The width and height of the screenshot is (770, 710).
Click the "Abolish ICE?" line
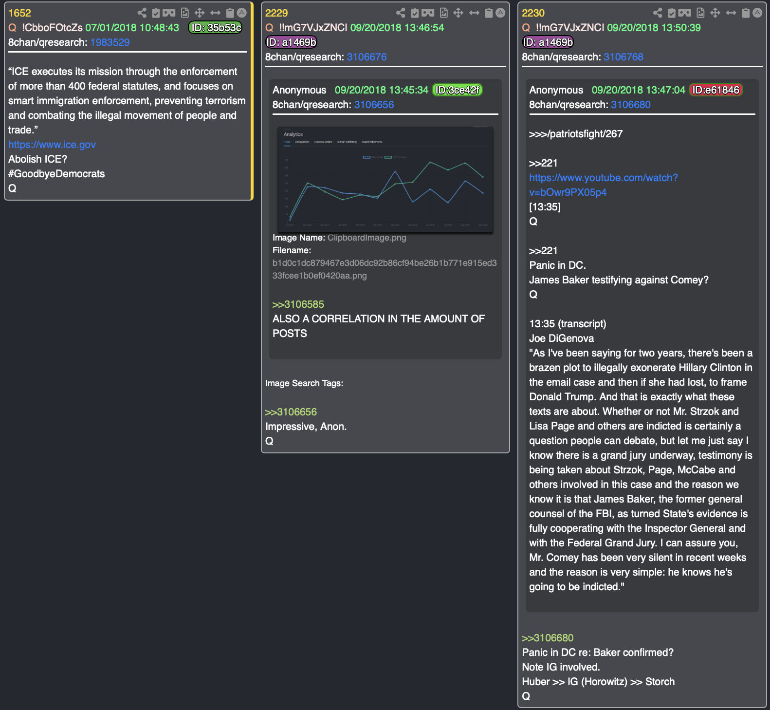[x=37, y=159]
